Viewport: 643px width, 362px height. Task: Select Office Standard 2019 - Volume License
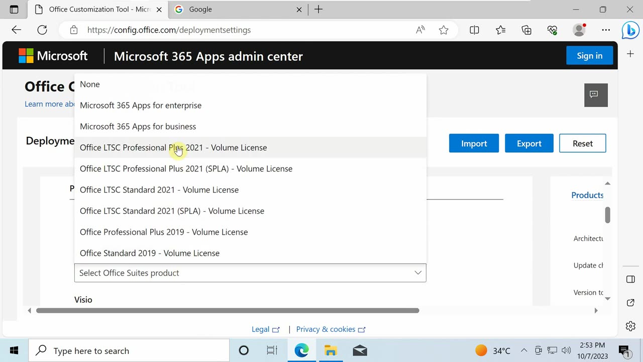(x=250, y=253)
